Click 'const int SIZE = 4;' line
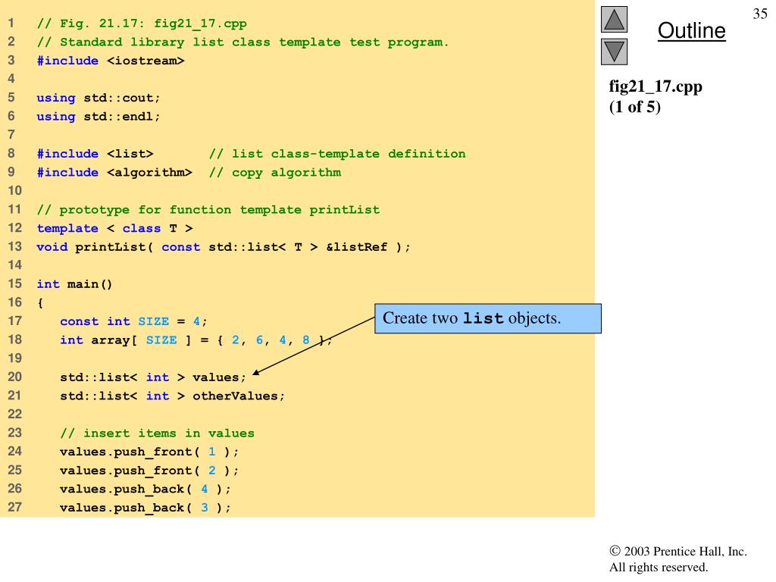The image size is (776, 582). 133,321
